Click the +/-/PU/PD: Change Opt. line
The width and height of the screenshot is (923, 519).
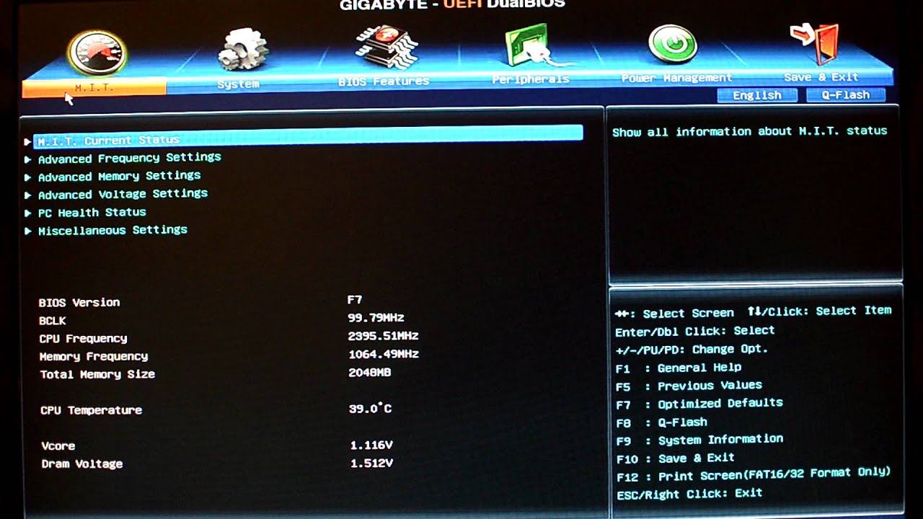click(692, 350)
